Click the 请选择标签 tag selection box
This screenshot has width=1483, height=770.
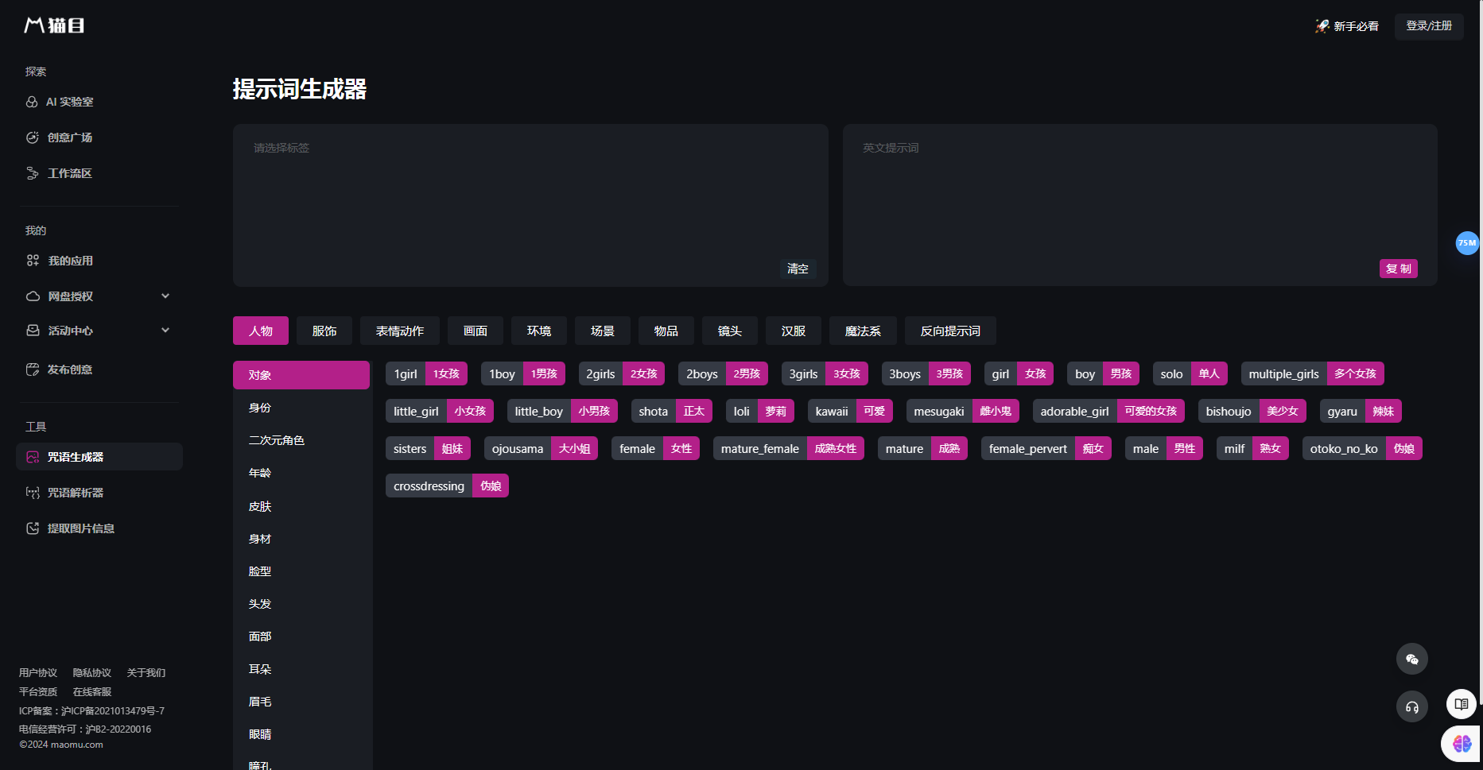pos(530,205)
